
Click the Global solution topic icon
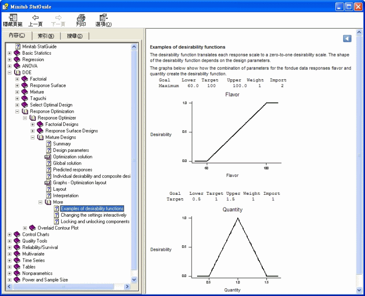tap(48, 163)
